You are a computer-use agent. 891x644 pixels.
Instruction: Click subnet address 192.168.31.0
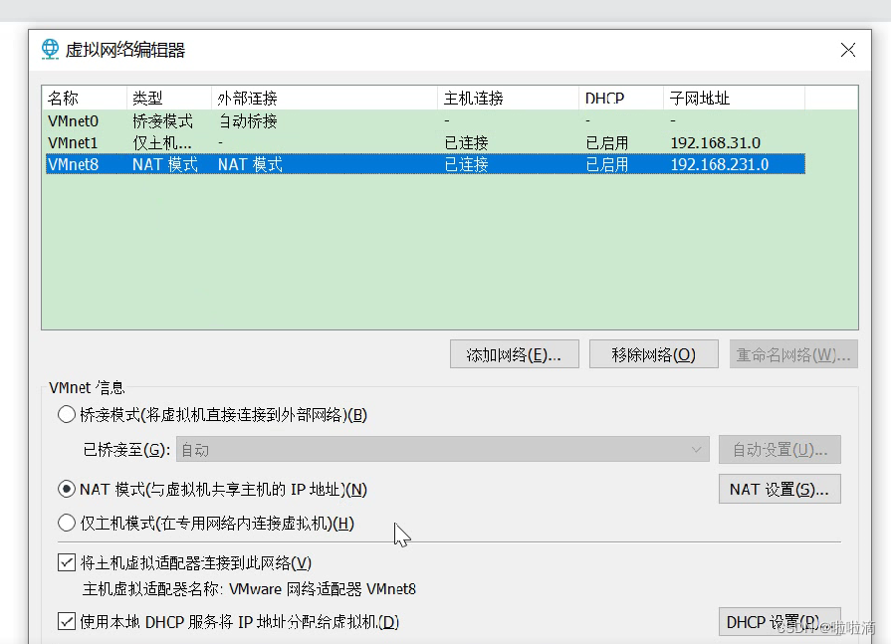tap(716, 142)
